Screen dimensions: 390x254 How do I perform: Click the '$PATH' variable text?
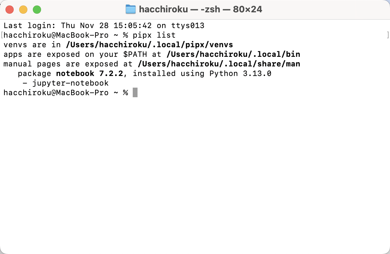pos(135,54)
